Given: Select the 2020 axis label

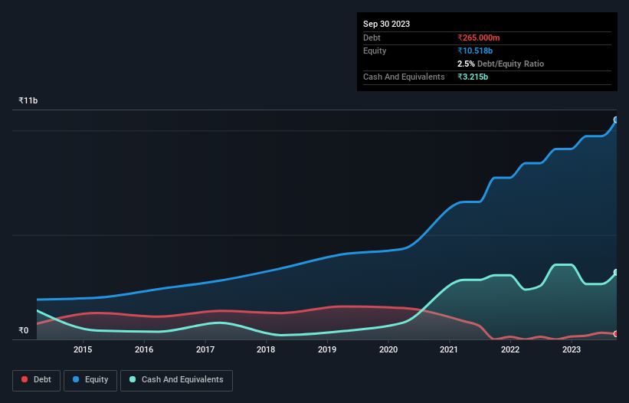Looking at the screenshot, I should tap(388, 349).
